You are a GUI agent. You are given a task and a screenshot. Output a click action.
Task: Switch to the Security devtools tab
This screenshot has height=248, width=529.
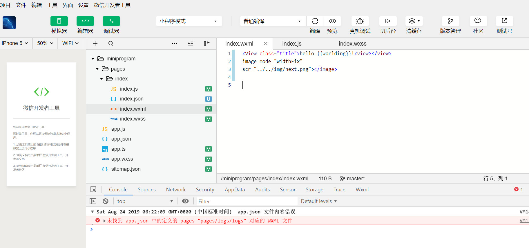(205, 190)
